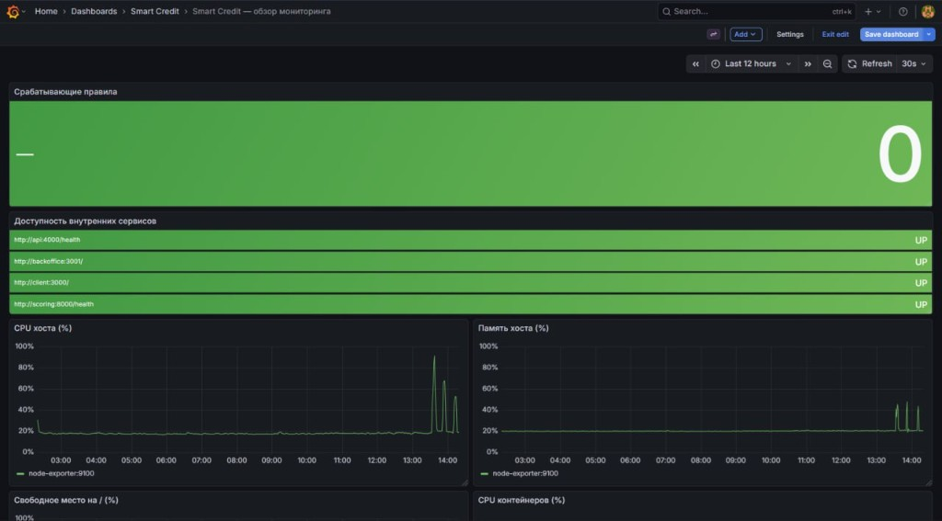The height and width of the screenshot is (521, 942).
Task: Zoom out the time range
Action: pos(827,63)
